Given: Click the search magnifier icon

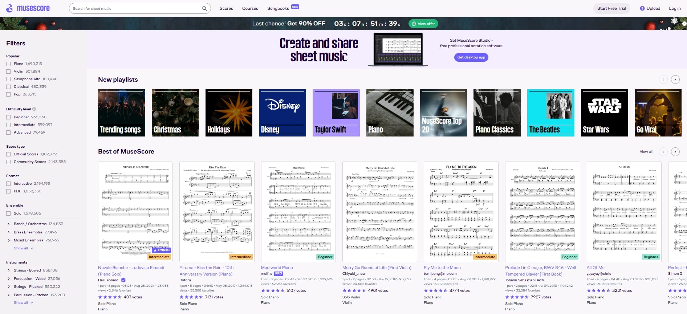Looking at the screenshot, I should [x=204, y=8].
